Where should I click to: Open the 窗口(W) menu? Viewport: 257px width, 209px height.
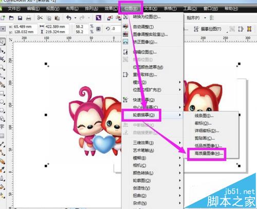click(x=211, y=8)
